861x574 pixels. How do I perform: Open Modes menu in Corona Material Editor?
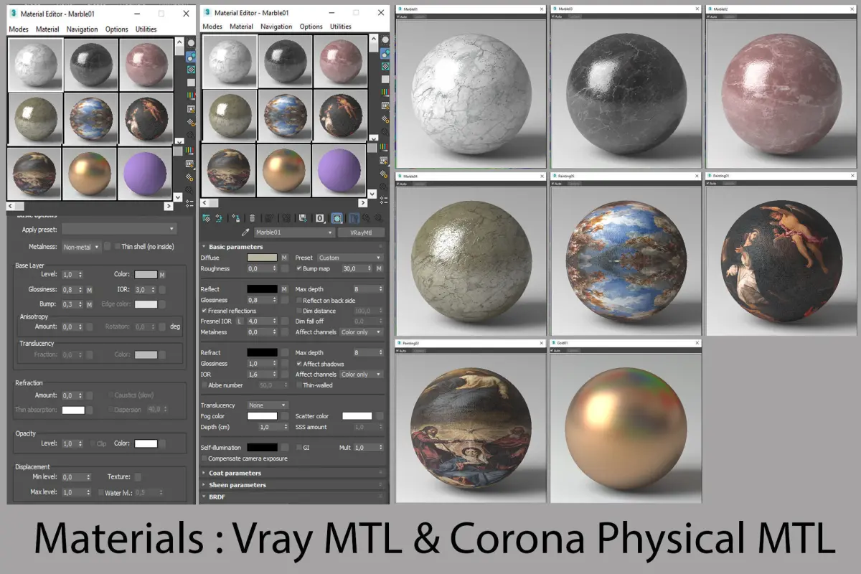[x=19, y=29]
